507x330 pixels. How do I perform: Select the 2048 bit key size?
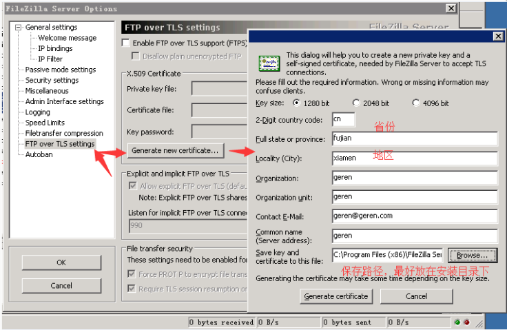[x=356, y=103]
